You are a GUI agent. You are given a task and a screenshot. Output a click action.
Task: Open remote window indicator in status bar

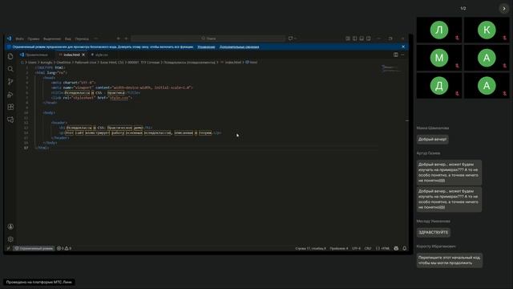click(x=9, y=248)
